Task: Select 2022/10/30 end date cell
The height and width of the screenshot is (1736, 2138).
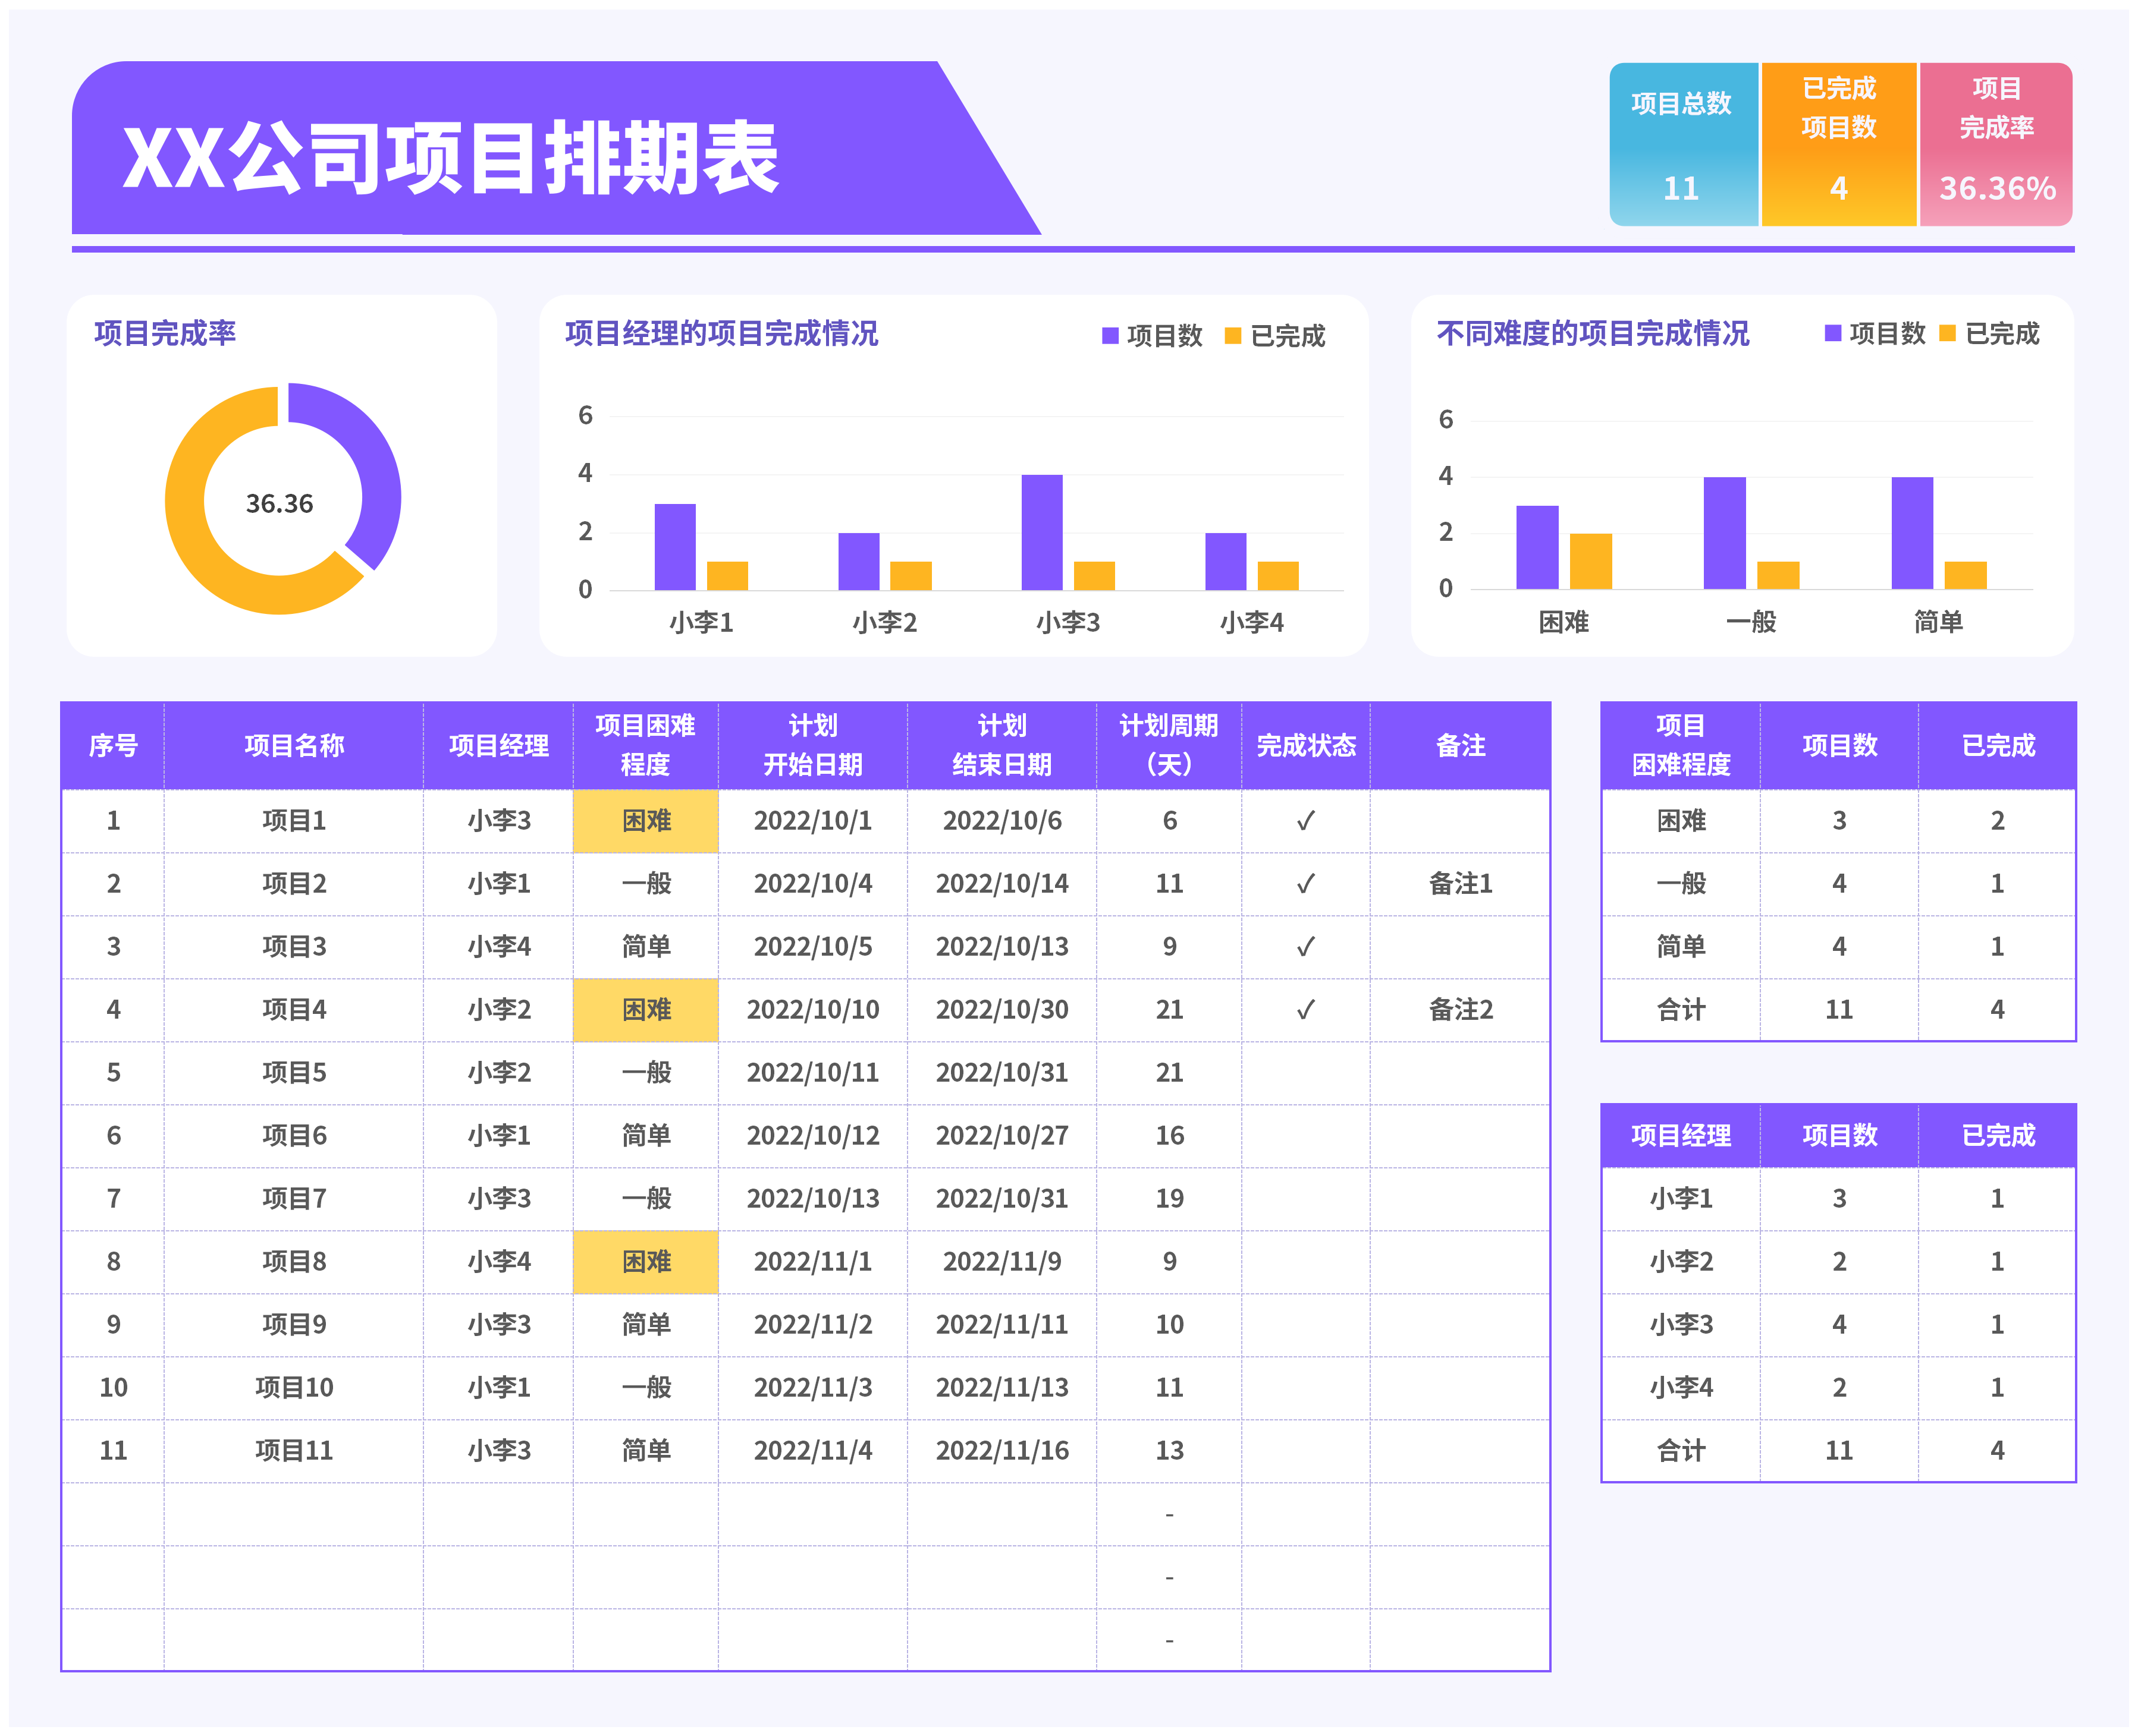Action: point(1001,1010)
